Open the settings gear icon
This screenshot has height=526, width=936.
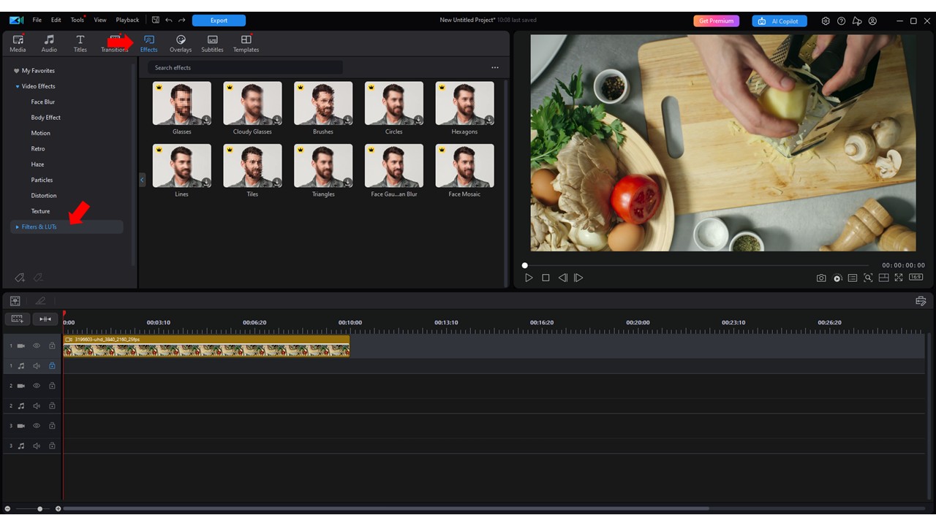pos(826,21)
